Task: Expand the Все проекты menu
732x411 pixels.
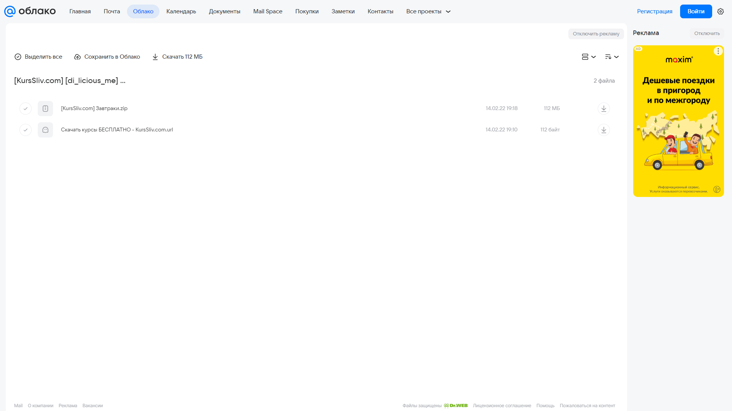Action: click(x=428, y=11)
